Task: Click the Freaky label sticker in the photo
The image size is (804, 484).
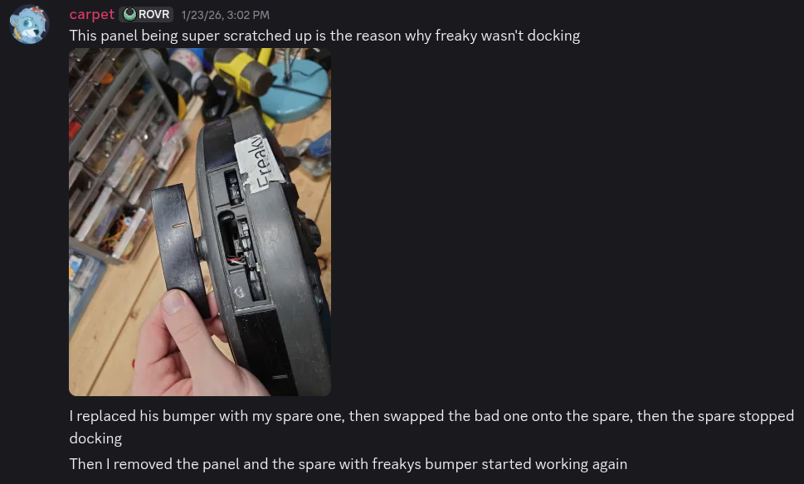Action: (258, 163)
